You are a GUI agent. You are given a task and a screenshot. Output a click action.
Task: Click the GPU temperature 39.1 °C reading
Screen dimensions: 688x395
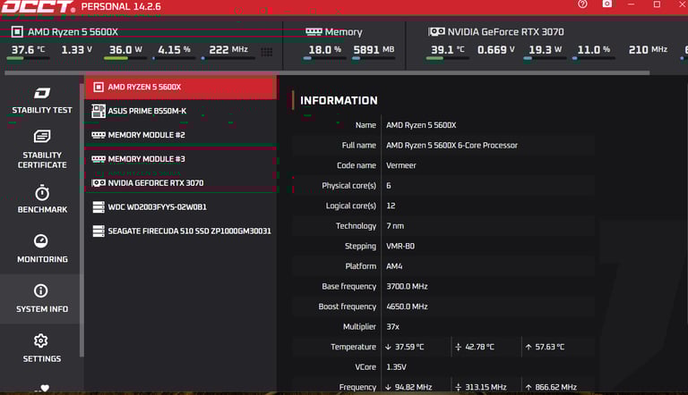tap(448, 50)
